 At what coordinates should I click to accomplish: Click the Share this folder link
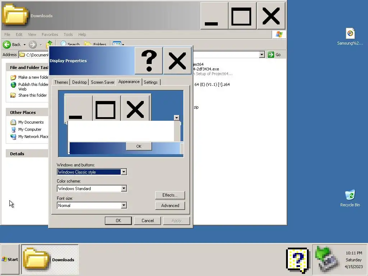(32, 95)
